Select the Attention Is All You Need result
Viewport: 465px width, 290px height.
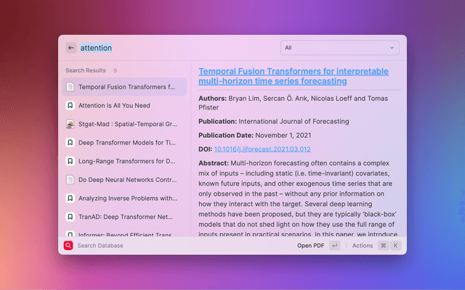pos(124,105)
